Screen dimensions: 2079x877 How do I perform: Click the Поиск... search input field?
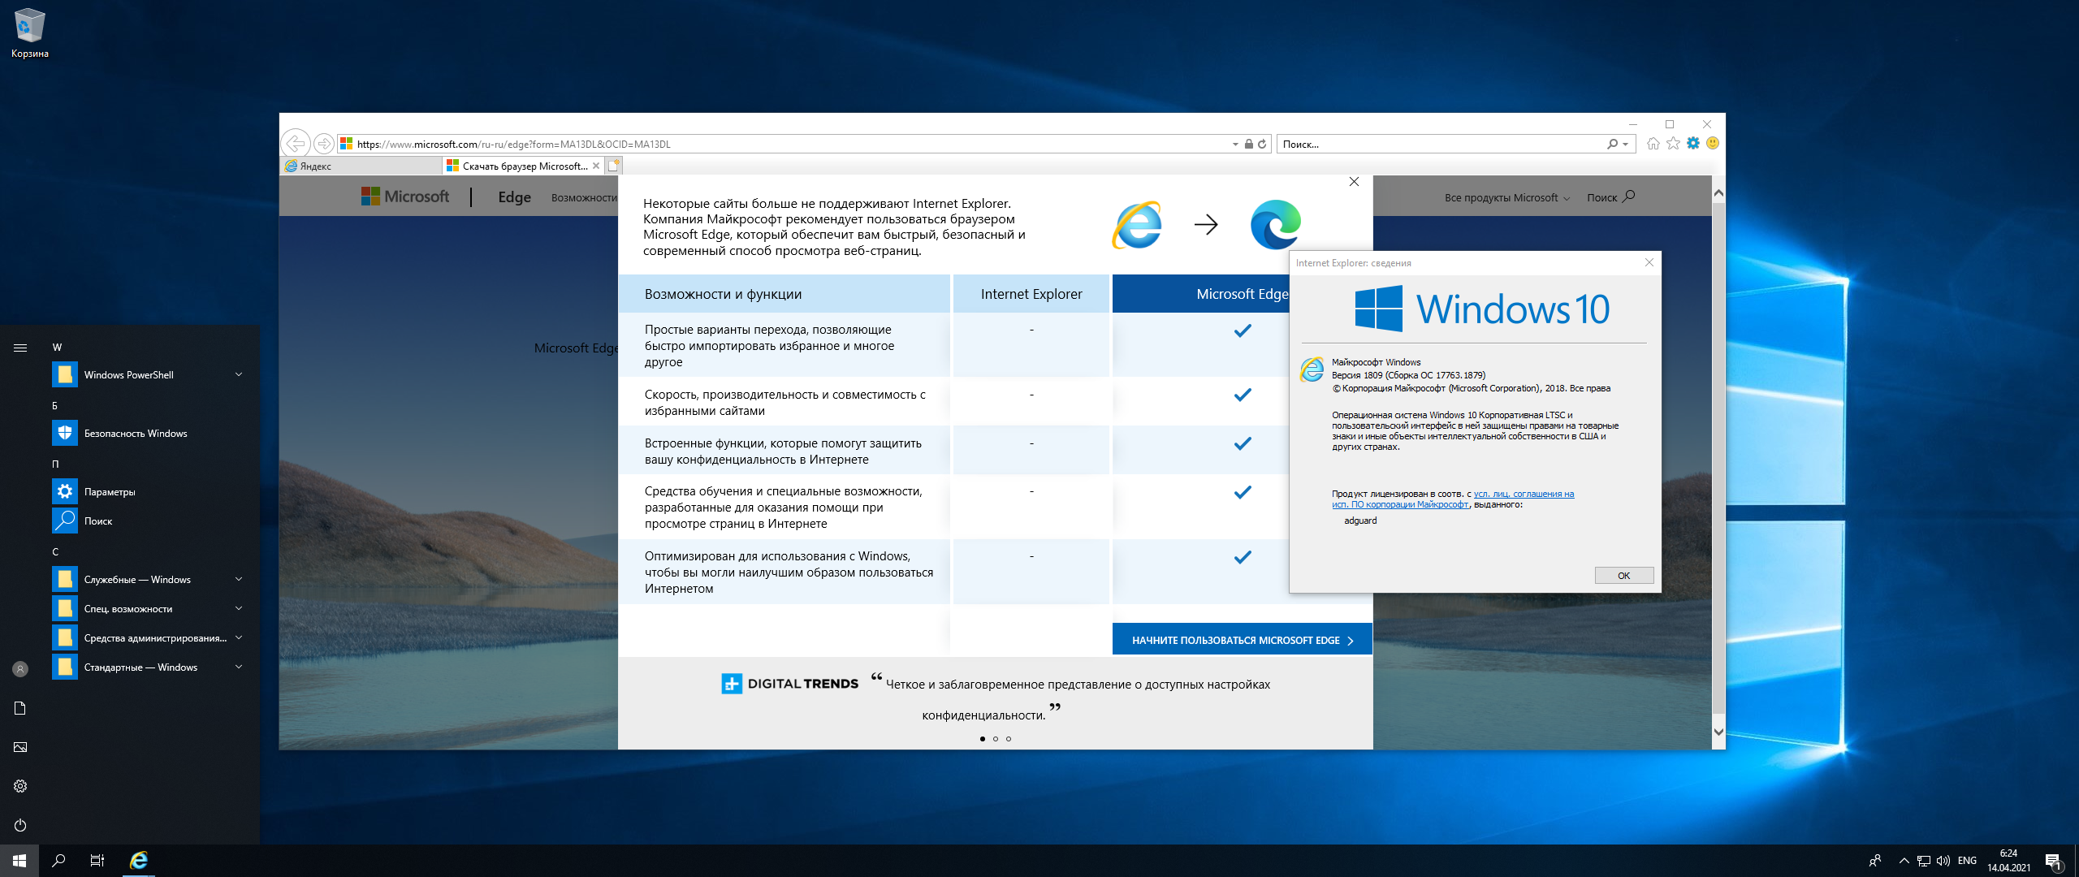click(1439, 144)
